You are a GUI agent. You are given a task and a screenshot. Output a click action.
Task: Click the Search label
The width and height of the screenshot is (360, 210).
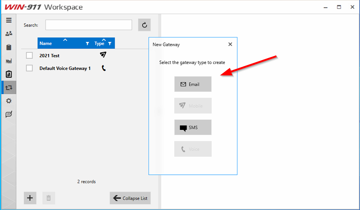31,25
